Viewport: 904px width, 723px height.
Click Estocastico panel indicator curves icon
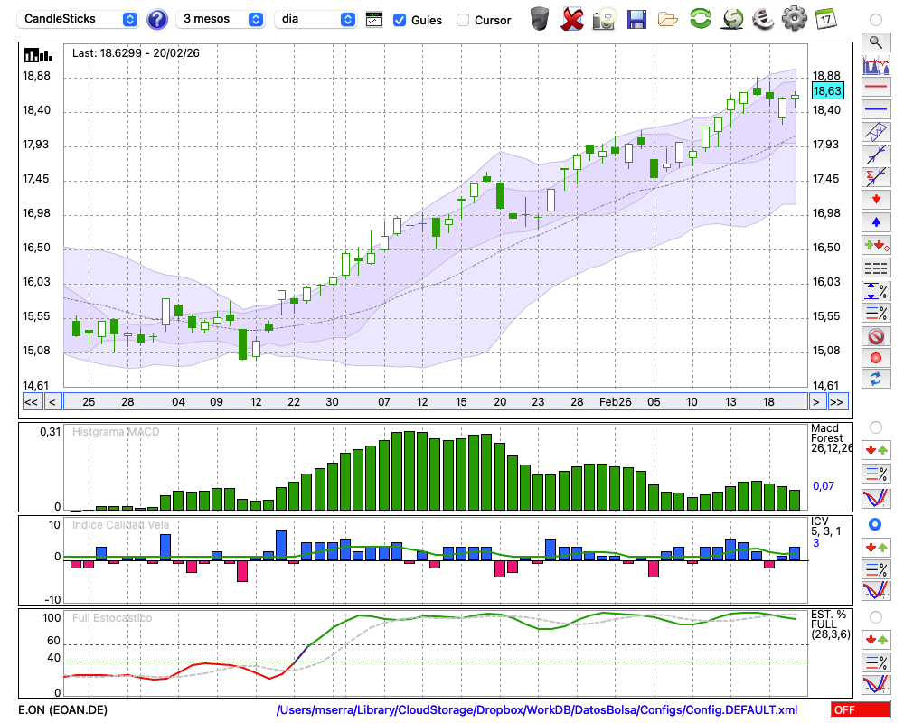click(876, 684)
